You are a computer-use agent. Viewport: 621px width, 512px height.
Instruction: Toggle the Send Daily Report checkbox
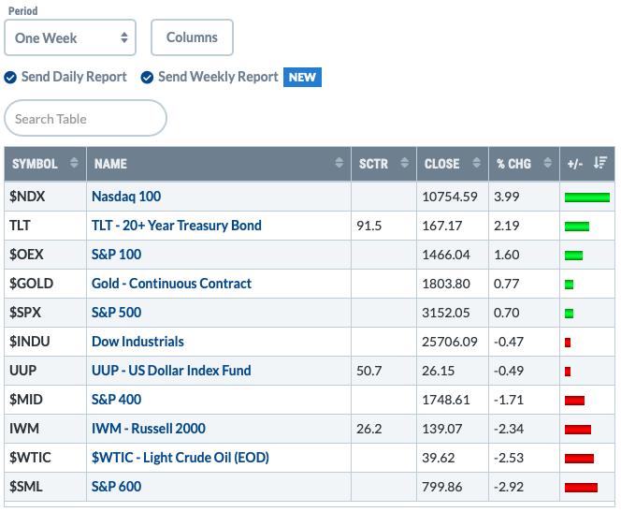coord(10,78)
